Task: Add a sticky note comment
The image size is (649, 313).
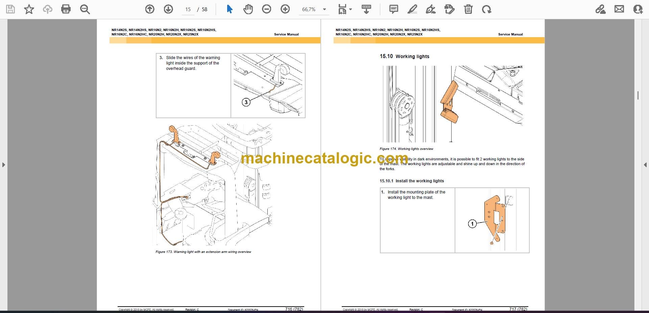Action: pyautogui.click(x=394, y=9)
